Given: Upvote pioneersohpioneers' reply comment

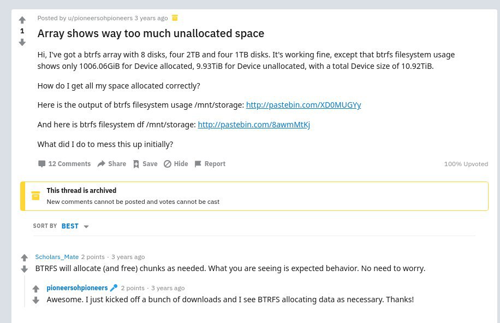Looking at the screenshot, I should (x=35, y=289).
